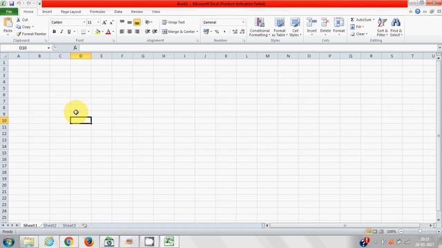Toggle Align Text Left
Viewport: 442px width, 248px height.
click(122, 32)
